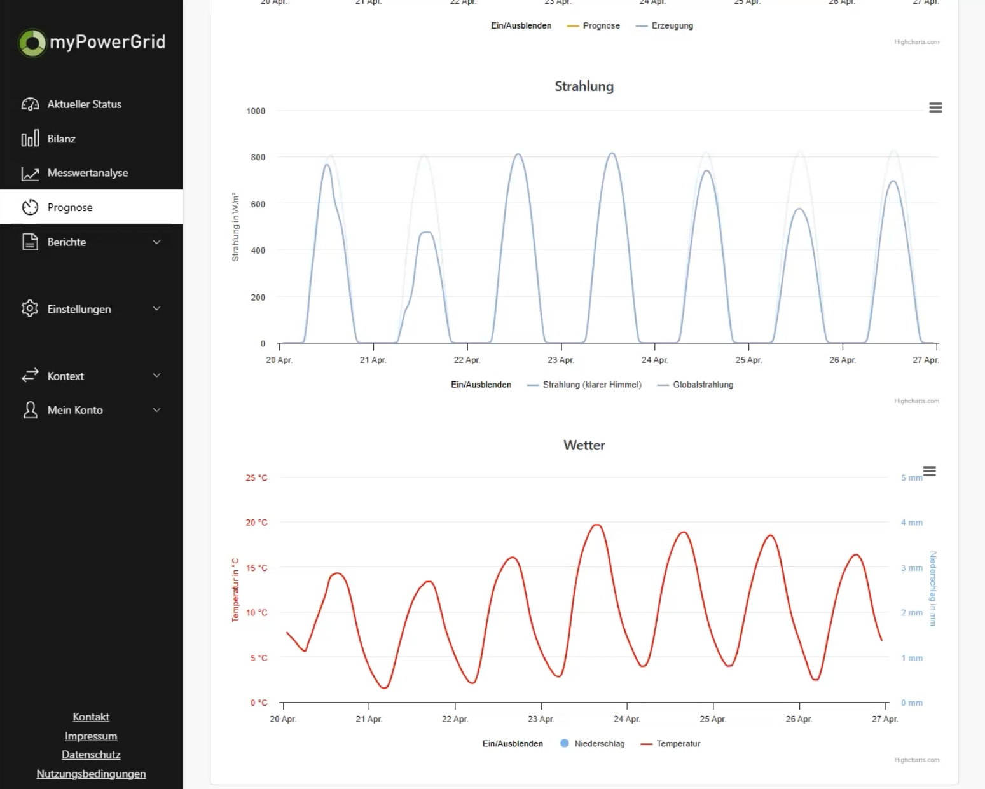Click the Einstellungen gear icon

30,308
